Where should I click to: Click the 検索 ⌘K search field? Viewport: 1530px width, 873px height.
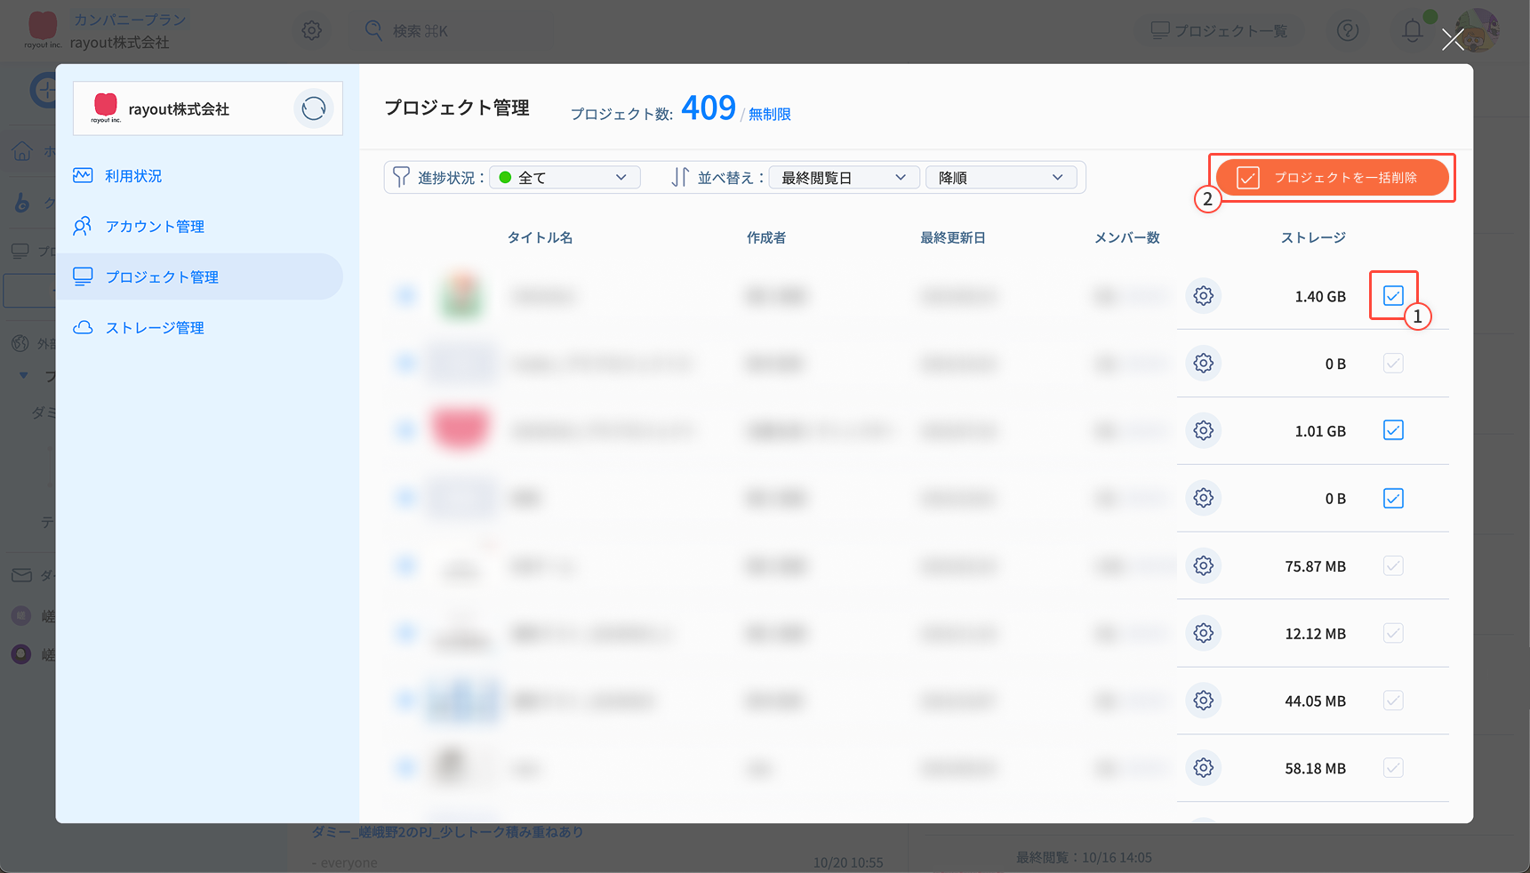[421, 31]
